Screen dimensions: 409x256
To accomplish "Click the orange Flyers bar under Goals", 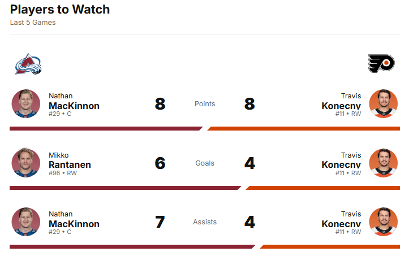I will [x=324, y=188].
